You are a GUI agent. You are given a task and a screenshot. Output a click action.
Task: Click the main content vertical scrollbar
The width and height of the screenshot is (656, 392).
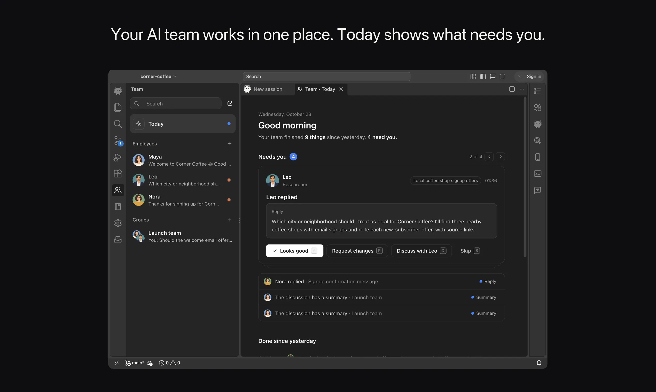(525, 177)
